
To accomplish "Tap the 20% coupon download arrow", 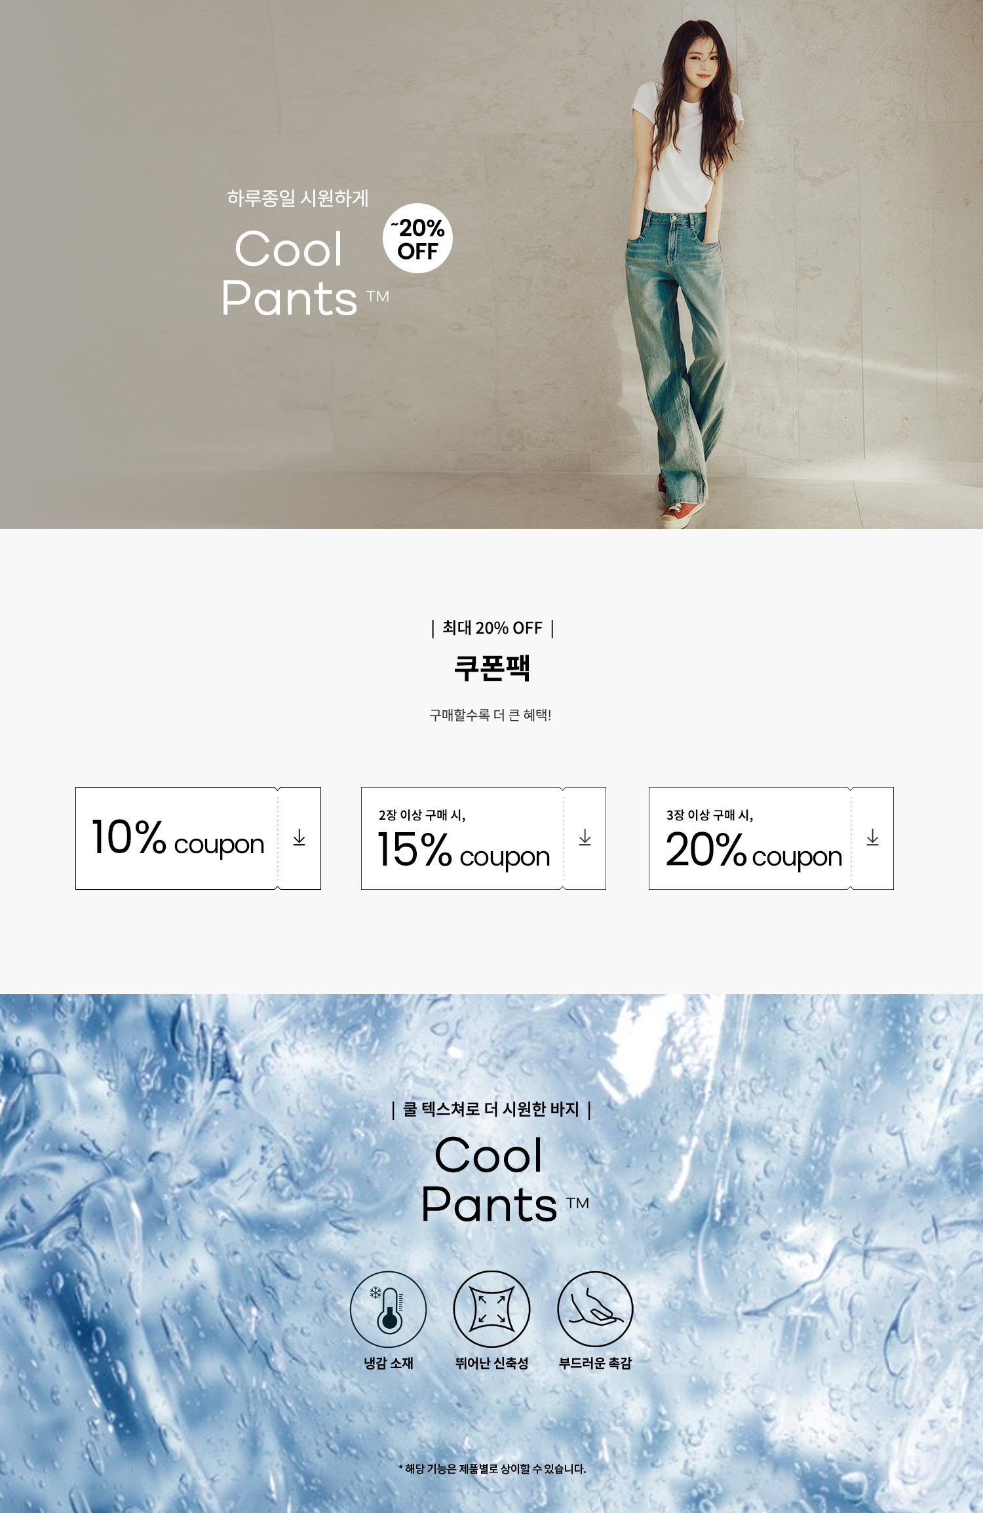I will tap(873, 837).
